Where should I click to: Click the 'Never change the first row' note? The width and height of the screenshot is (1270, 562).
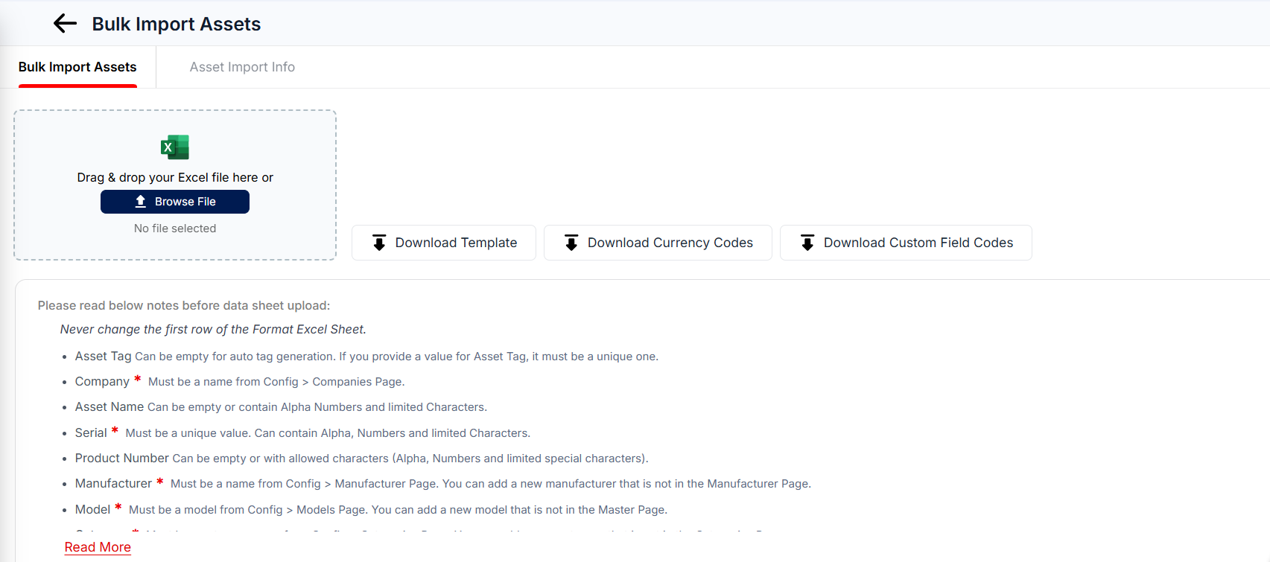(213, 329)
